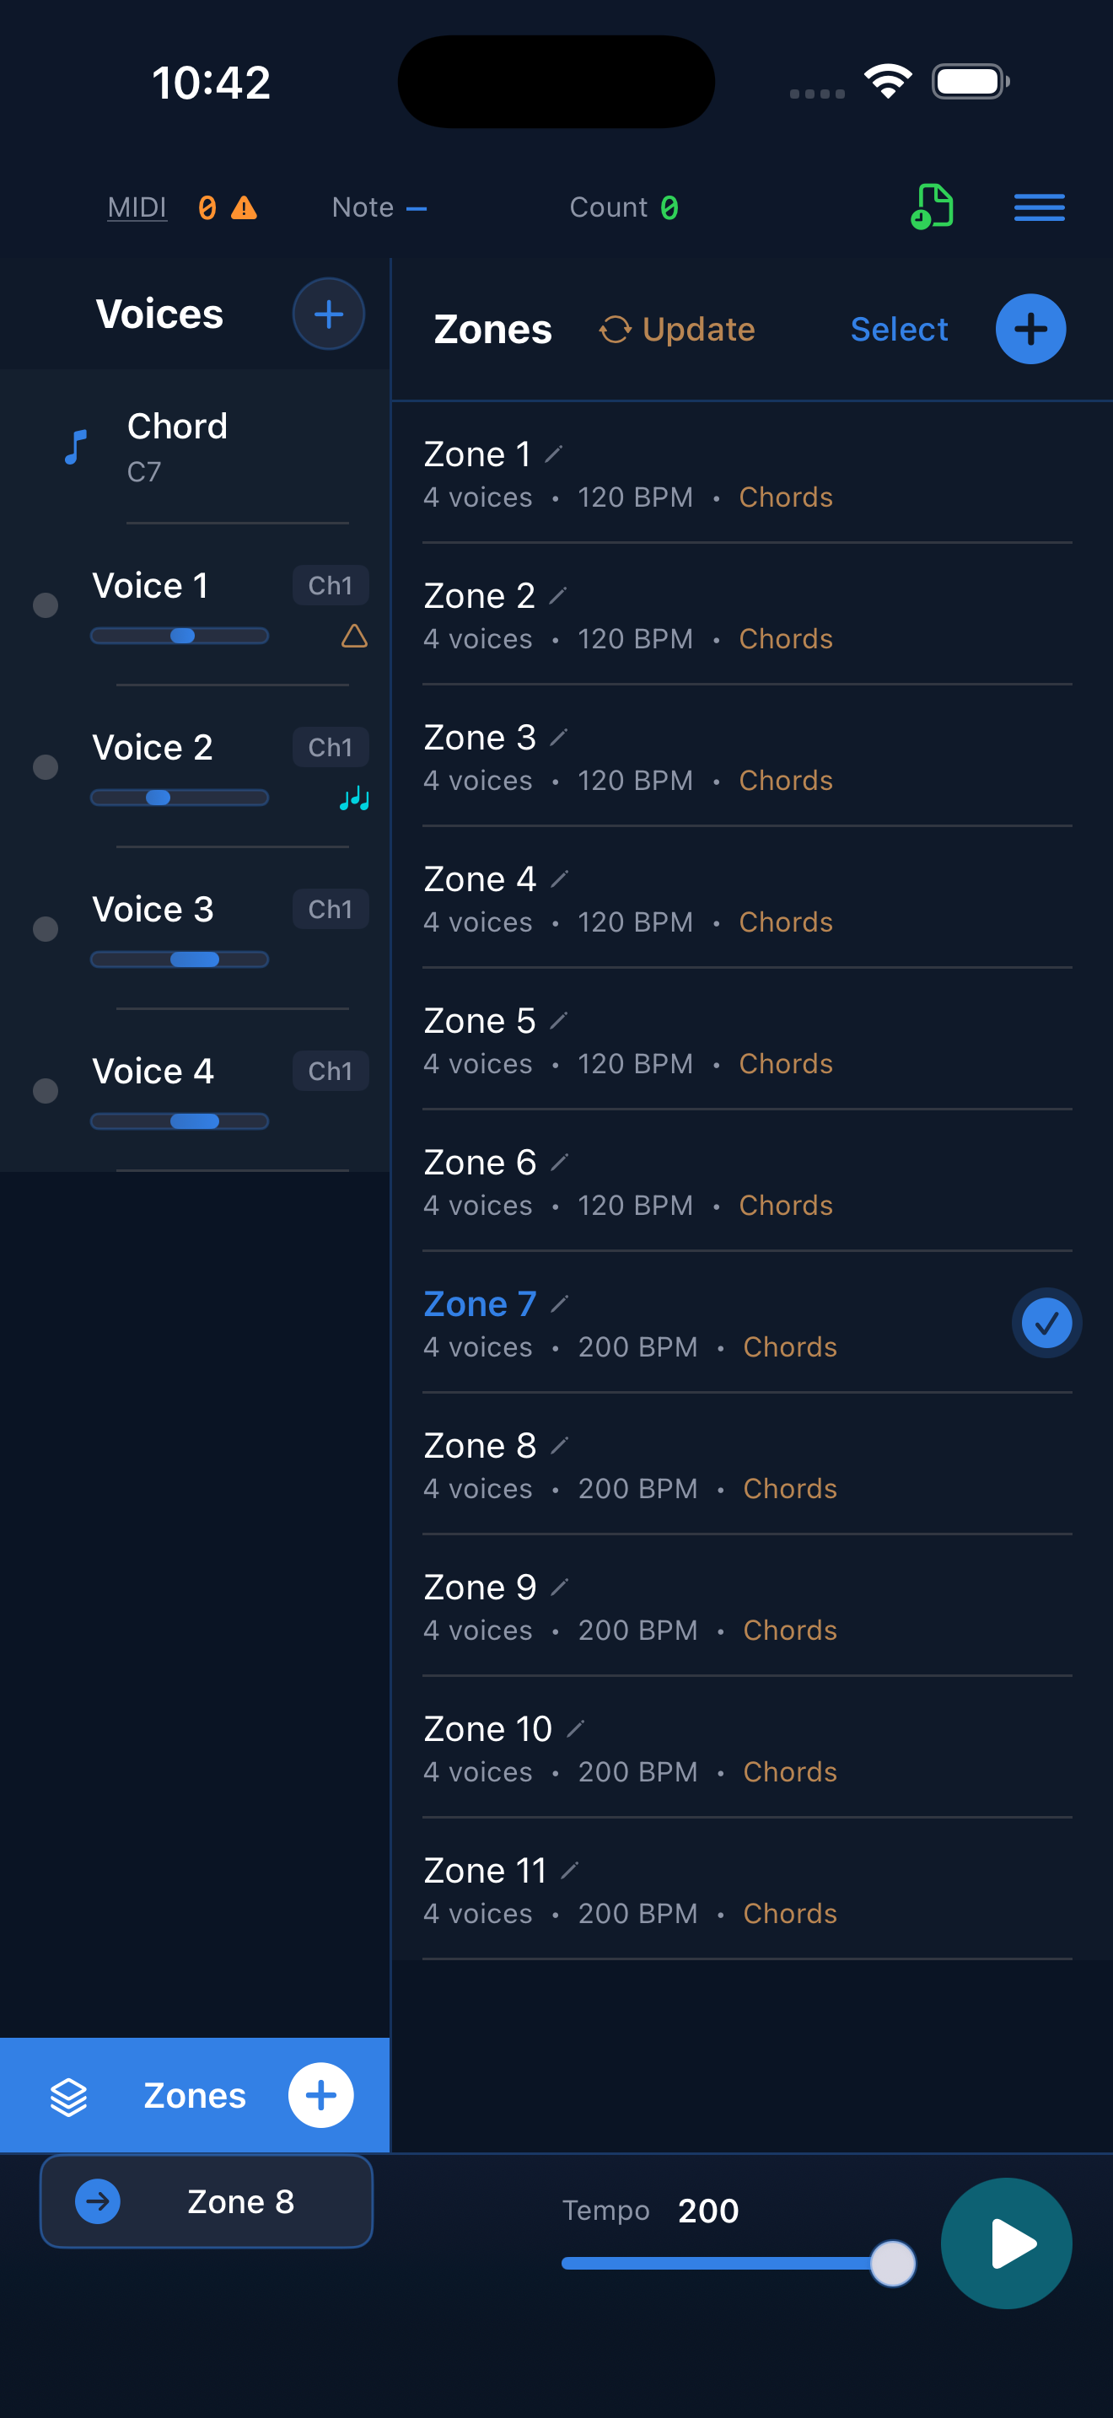
Task: Open the green file export icon
Action: click(x=933, y=207)
